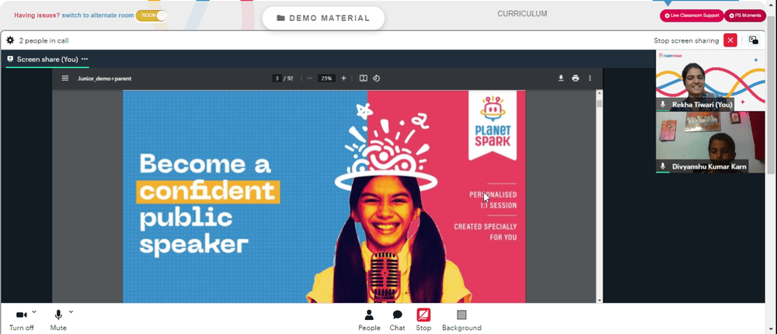This screenshot has height=334, width=777.
Task: Click PS Moments button
Action: [745, 16]
